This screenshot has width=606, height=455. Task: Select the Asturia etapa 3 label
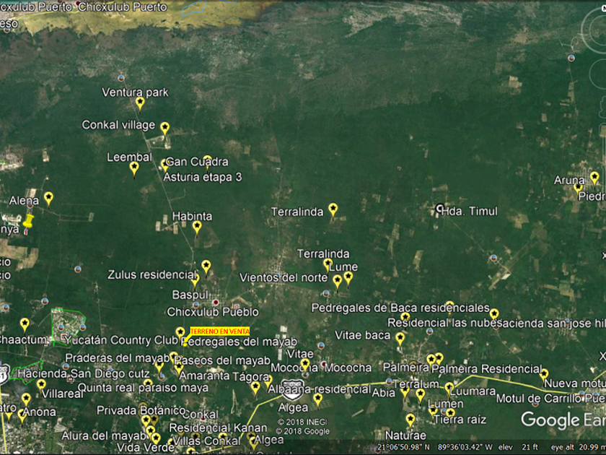(203, 177)
